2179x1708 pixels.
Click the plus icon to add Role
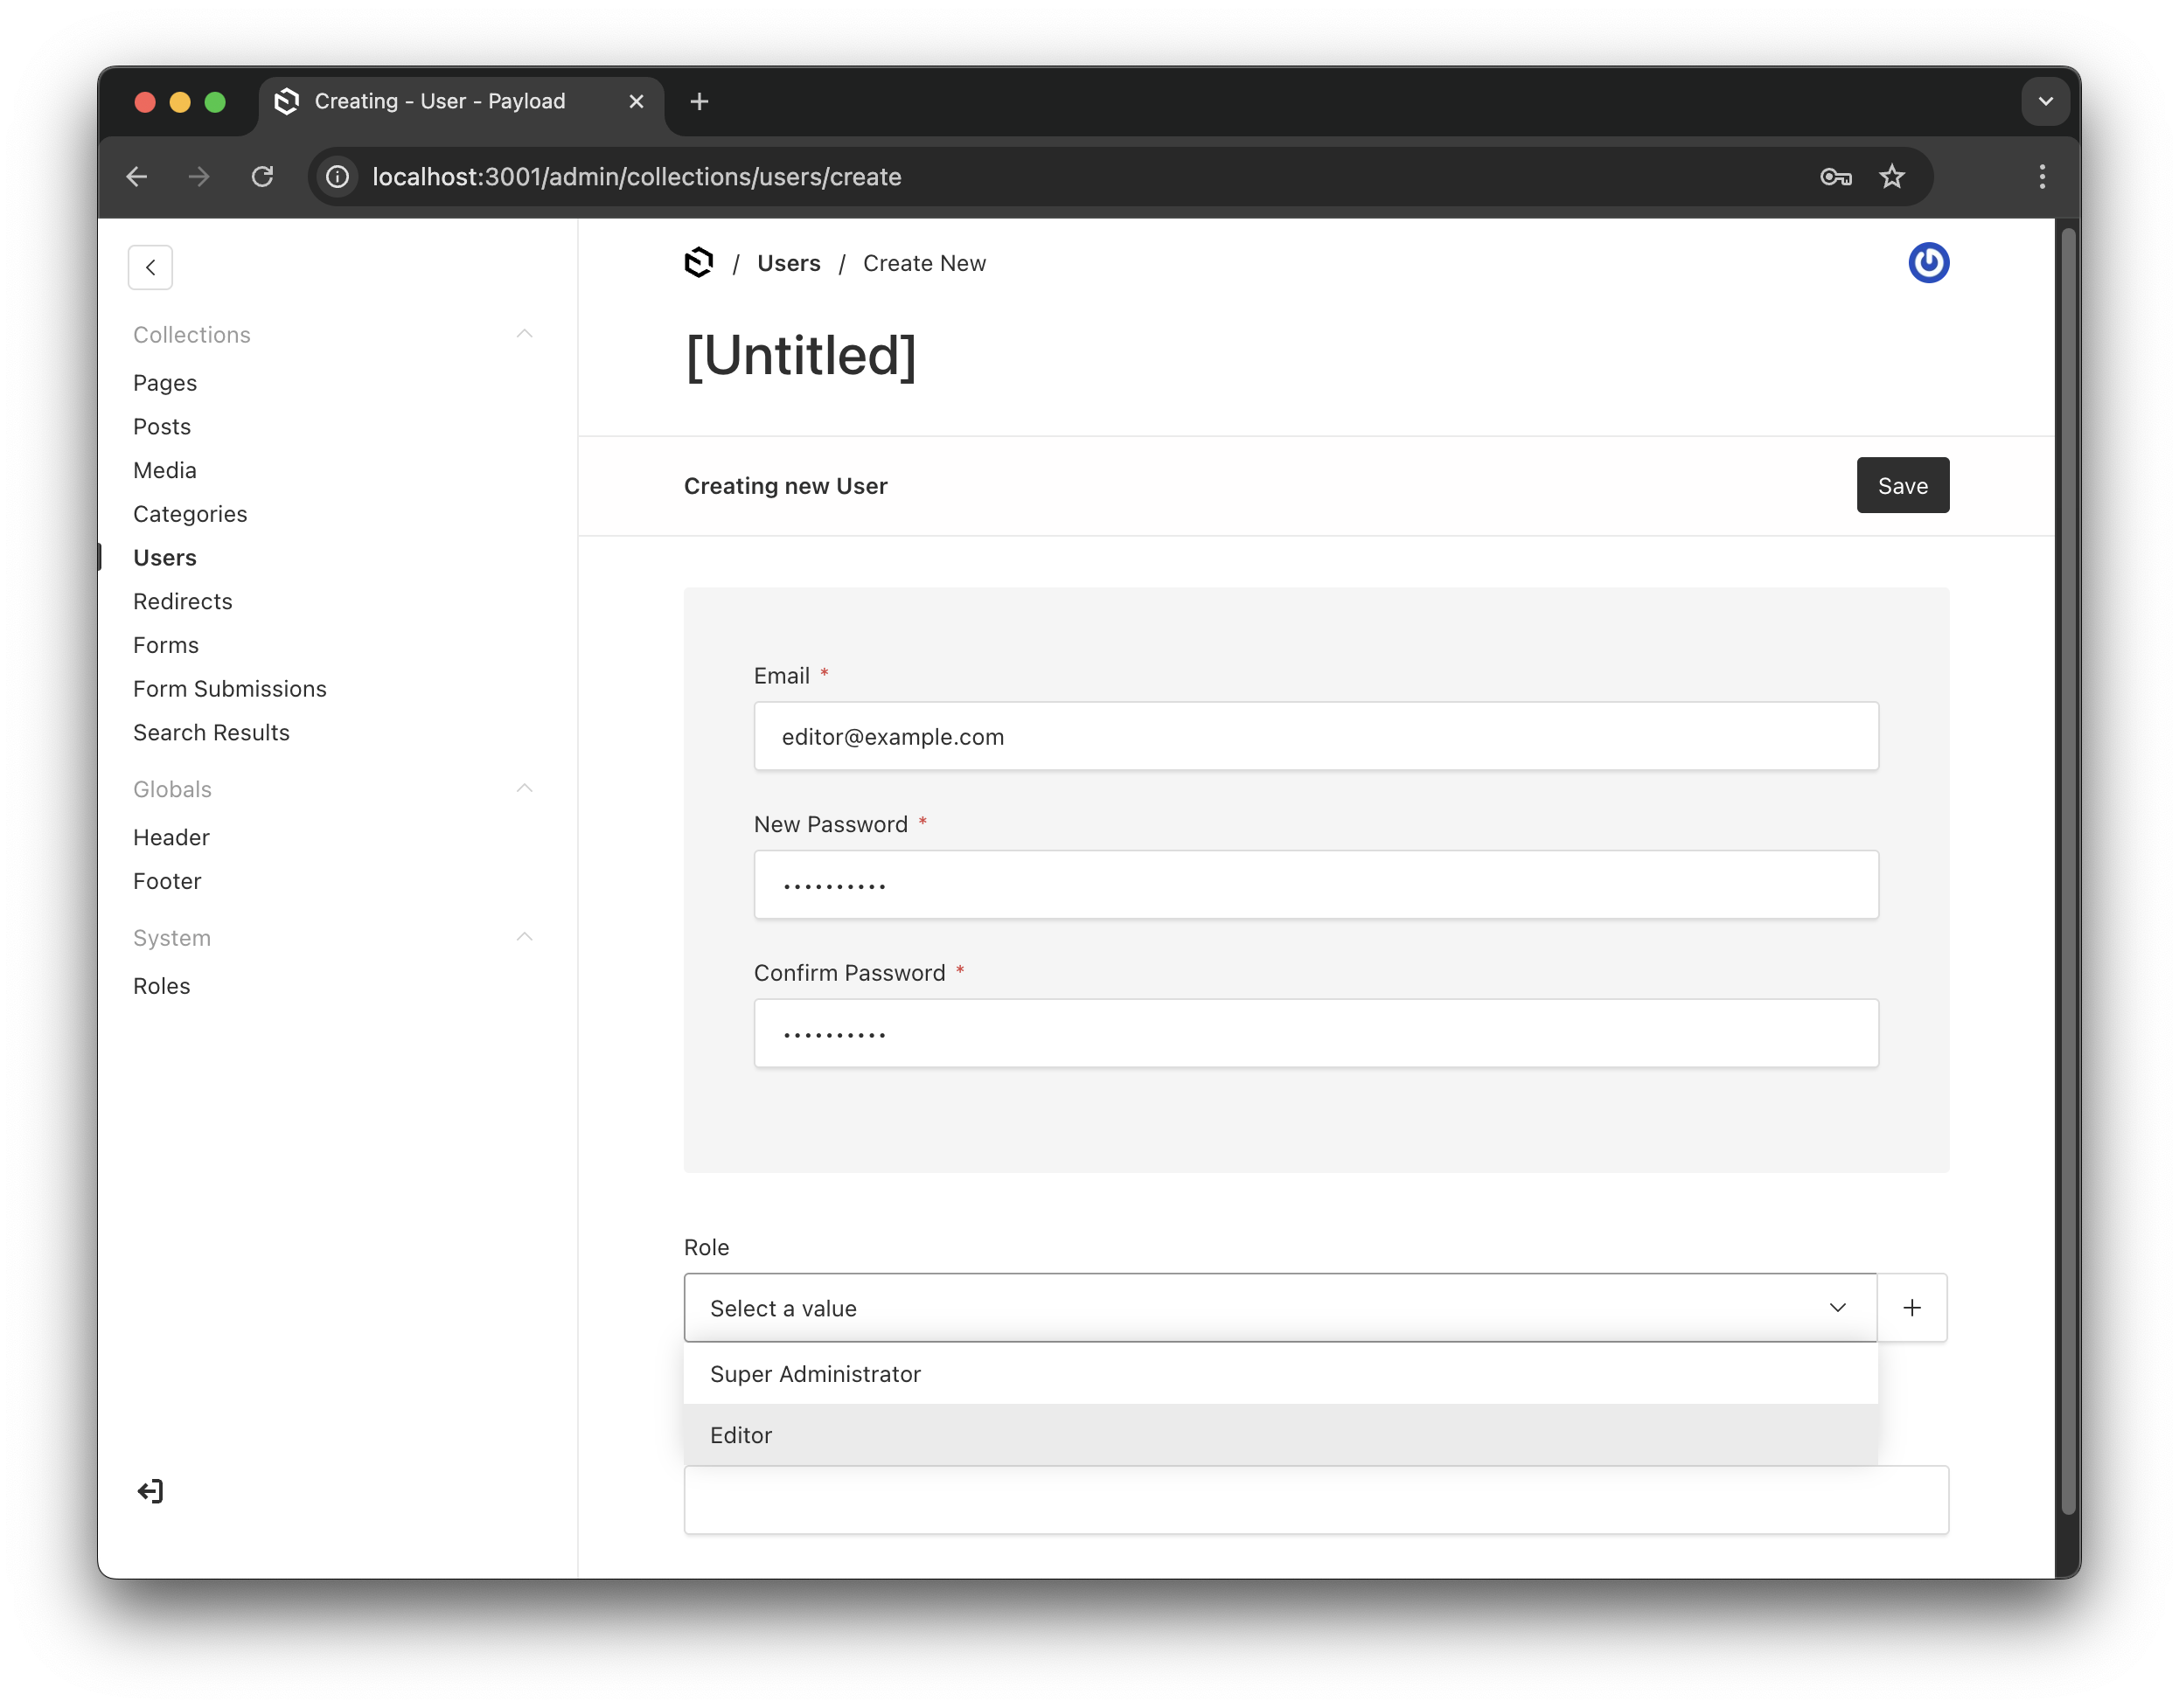pos(1911,1307)
